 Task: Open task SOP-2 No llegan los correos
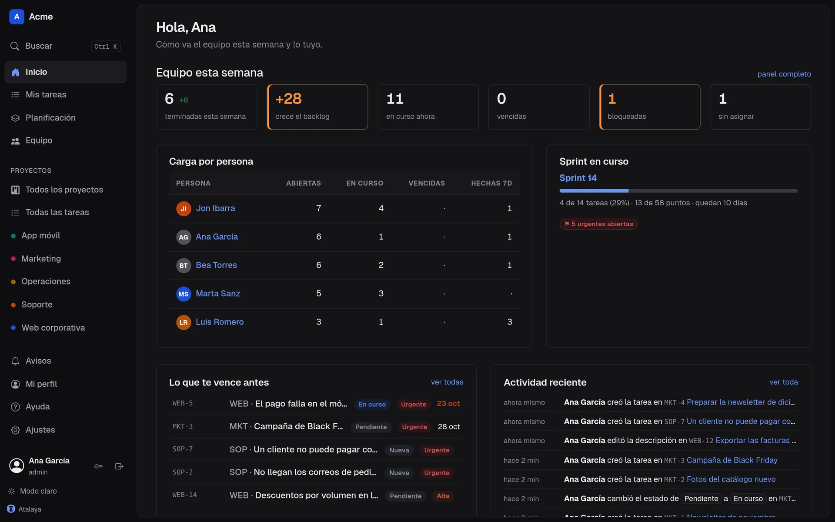(316, 472)
